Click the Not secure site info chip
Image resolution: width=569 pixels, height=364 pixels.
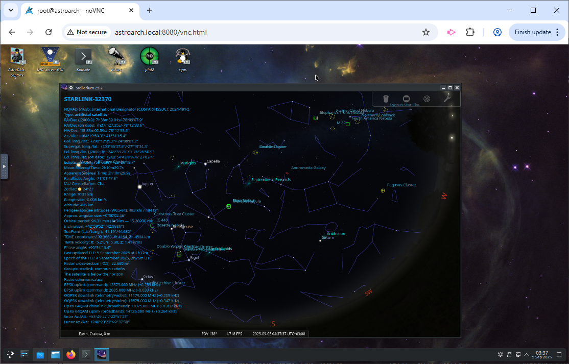(x=87, y=32)
